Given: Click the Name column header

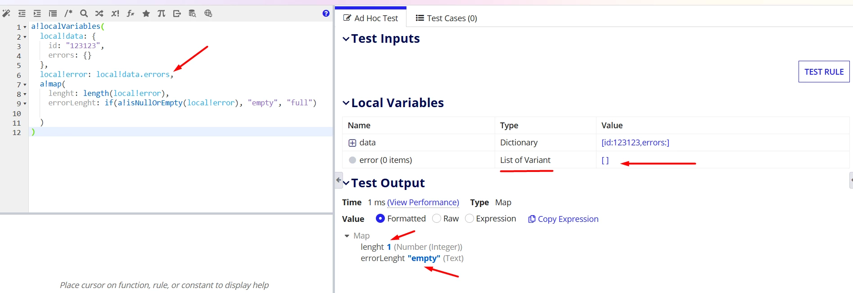Looking at the screenshot, I should [359, 126].
